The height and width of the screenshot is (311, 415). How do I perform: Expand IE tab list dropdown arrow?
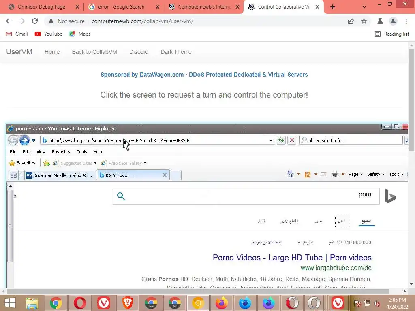(21, 175)
